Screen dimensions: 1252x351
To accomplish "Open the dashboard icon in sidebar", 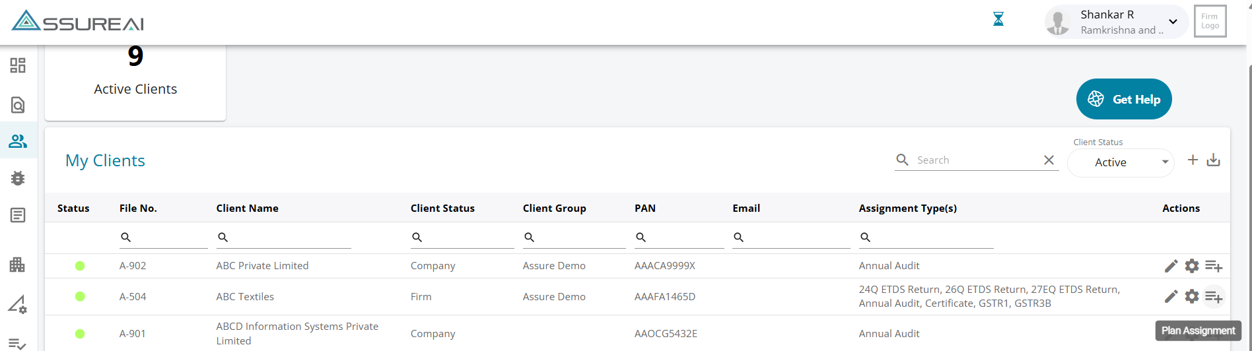I will tap(18, 65).
